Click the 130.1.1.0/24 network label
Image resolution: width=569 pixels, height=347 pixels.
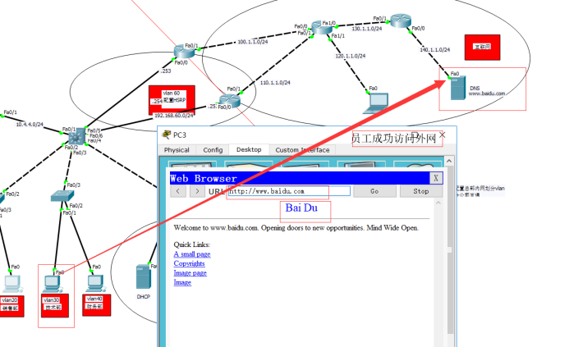(x=367, y=29)
